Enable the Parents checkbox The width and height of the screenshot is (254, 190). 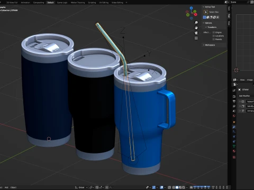coord(214,39)
